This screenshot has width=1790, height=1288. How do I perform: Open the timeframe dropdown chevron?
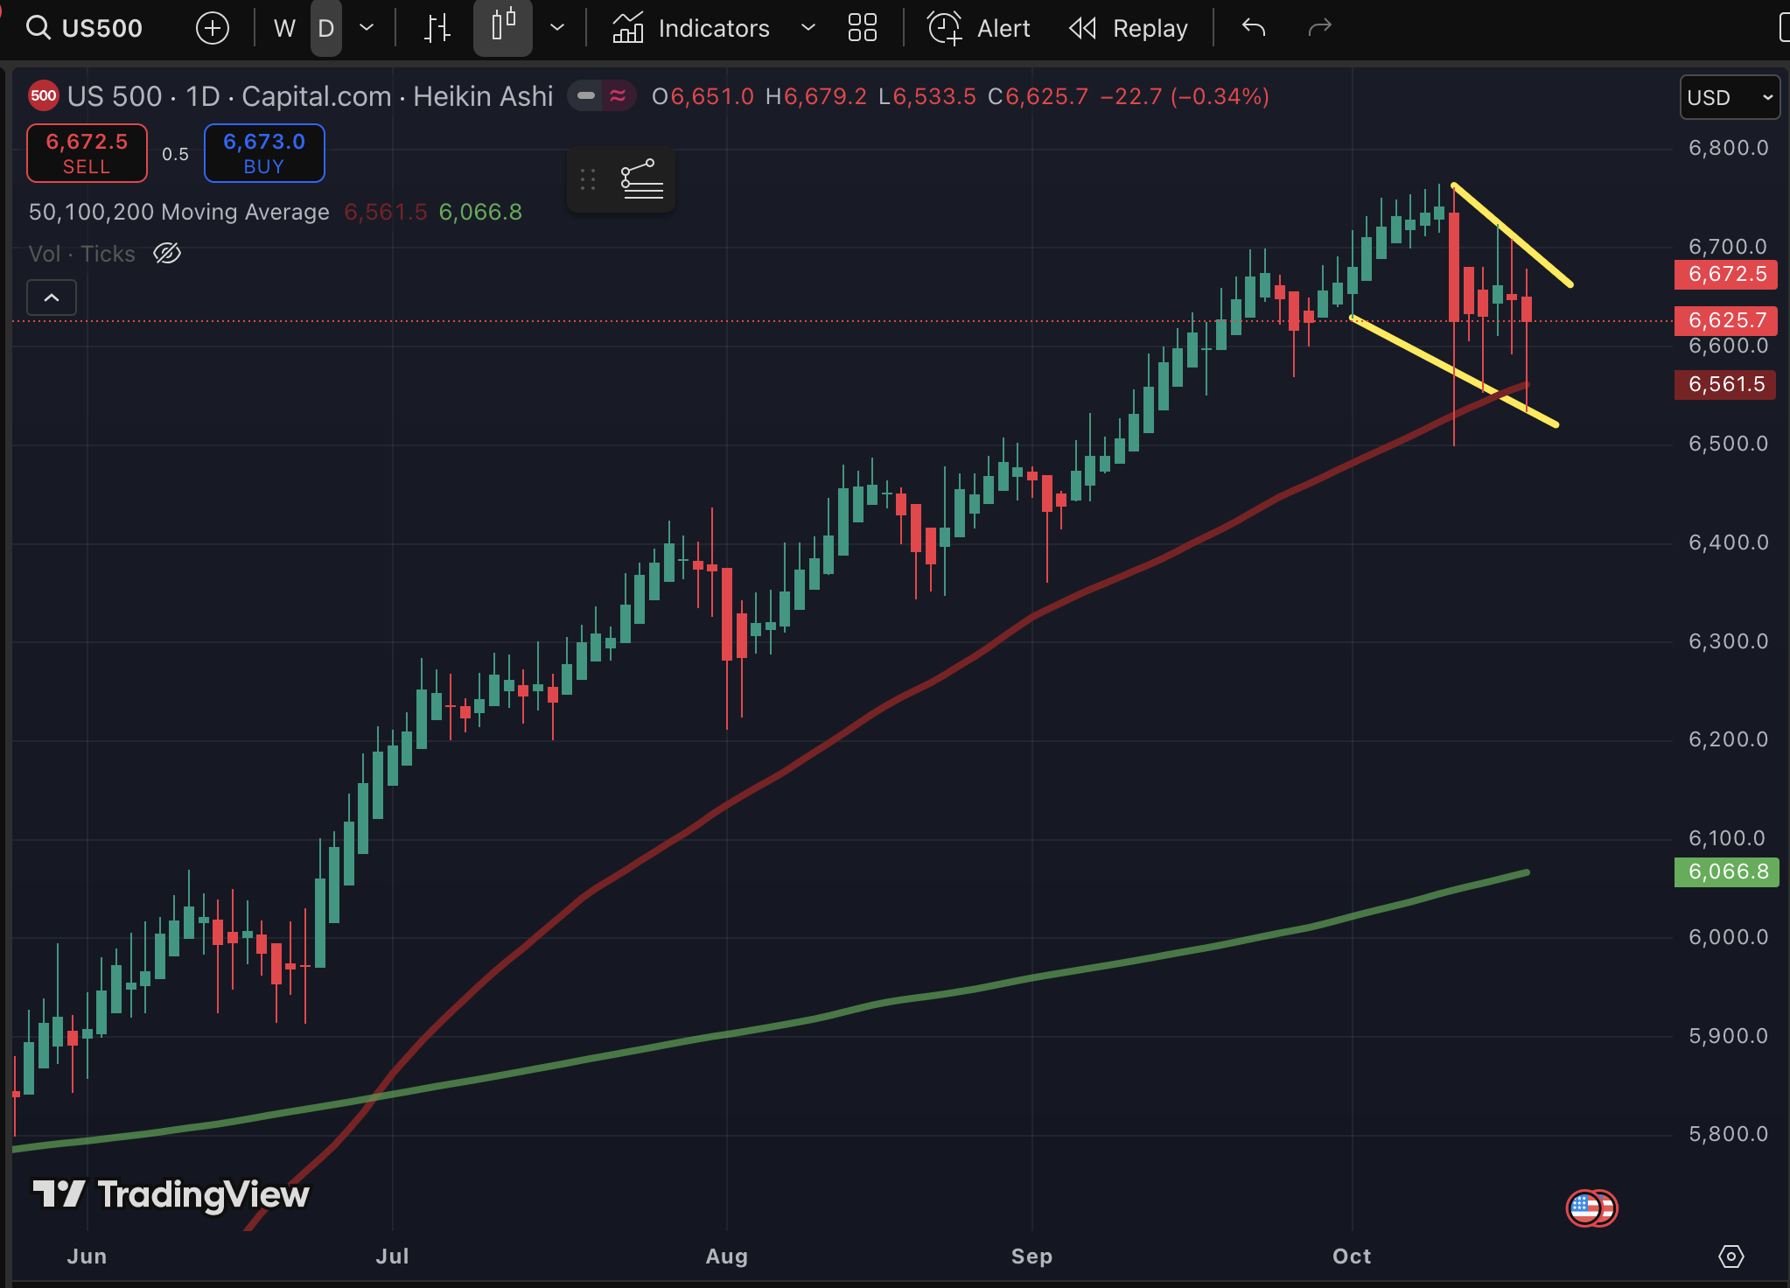tap(367, 28)
